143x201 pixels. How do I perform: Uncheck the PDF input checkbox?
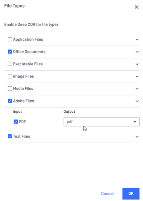click(x=16, y=121)
